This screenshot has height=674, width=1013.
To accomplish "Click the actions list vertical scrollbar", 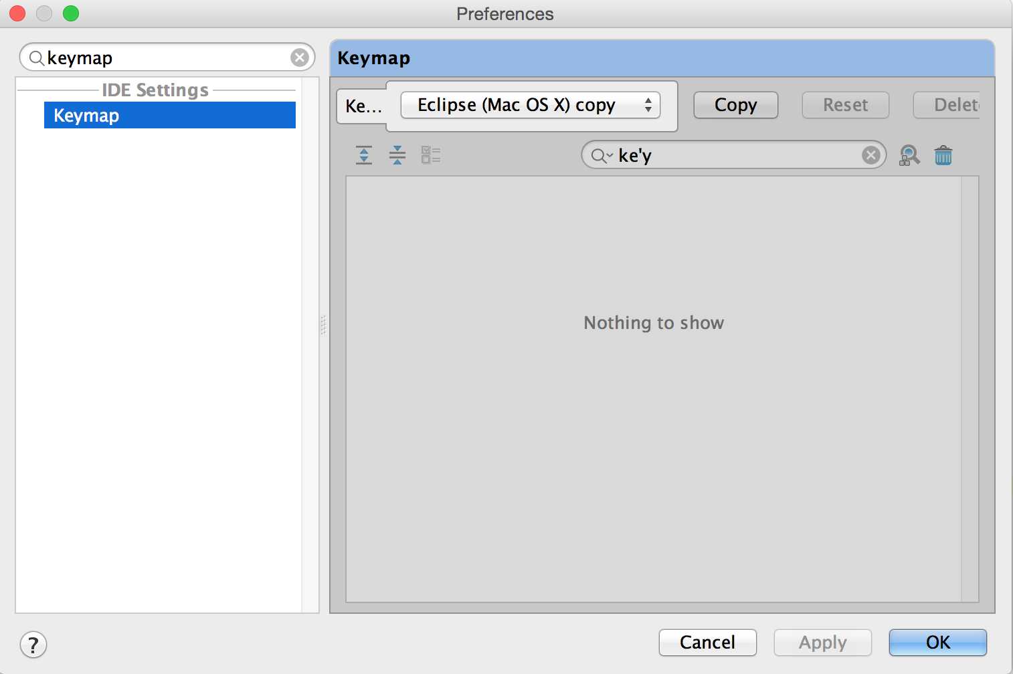I will pyautogui.click(x=970, y=389).
